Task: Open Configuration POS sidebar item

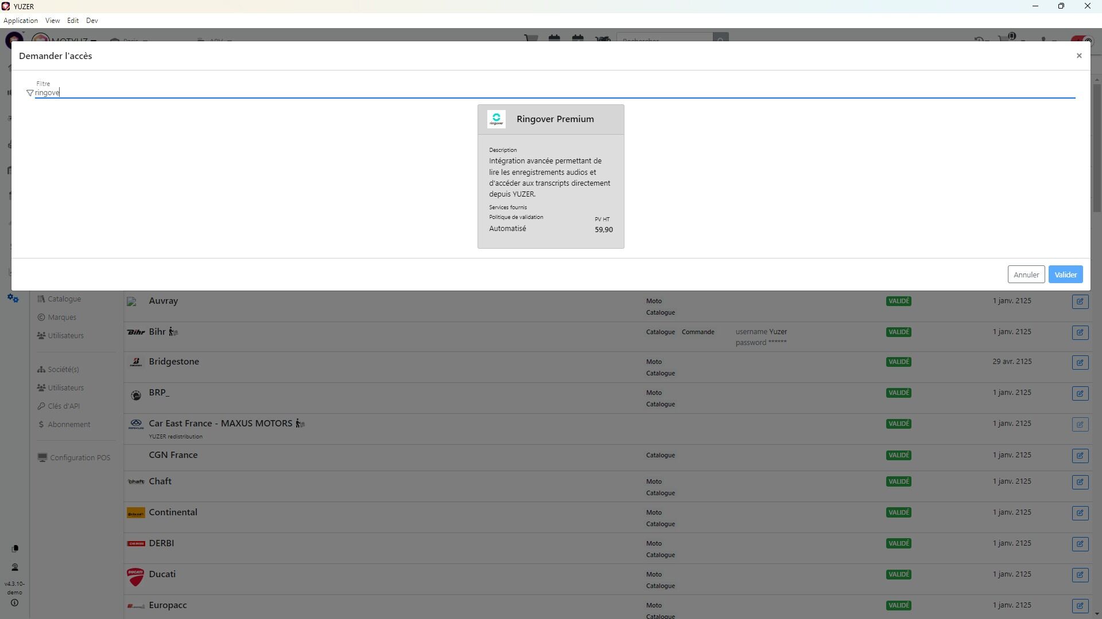Action: (x=79, y=458)
